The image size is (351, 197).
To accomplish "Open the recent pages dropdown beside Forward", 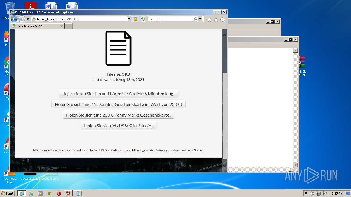I will (x=28, y=19).
